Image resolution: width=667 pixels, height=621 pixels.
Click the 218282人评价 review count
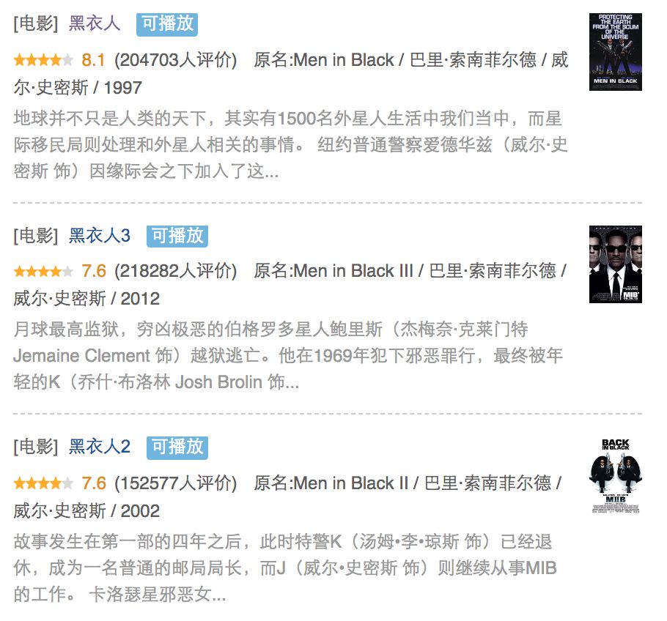point(175,271)
